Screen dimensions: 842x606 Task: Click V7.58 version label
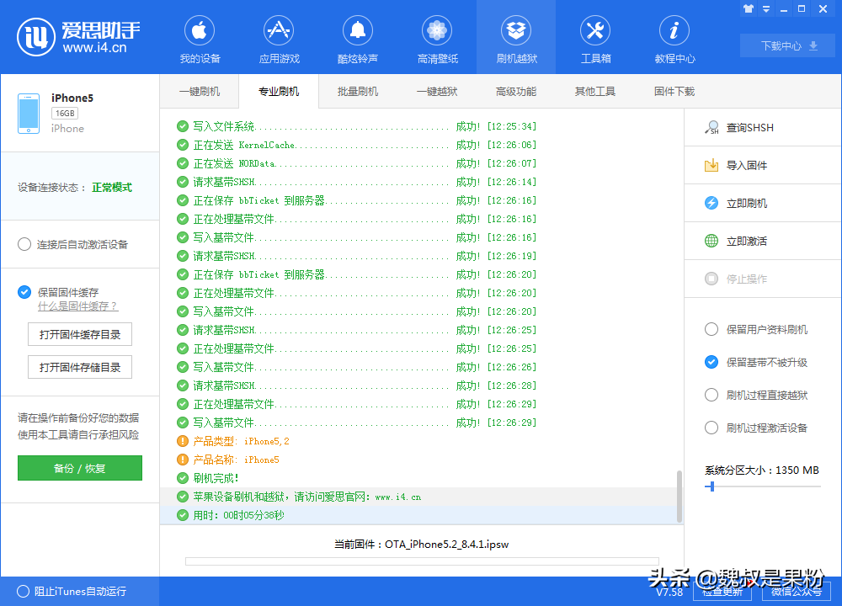click(669, 592)
